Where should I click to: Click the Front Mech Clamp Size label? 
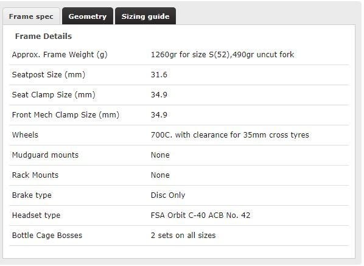tap(66, 115)
